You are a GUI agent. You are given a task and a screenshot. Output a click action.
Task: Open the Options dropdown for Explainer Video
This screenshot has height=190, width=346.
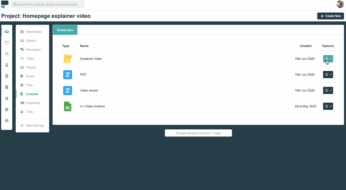click(328, 59)
